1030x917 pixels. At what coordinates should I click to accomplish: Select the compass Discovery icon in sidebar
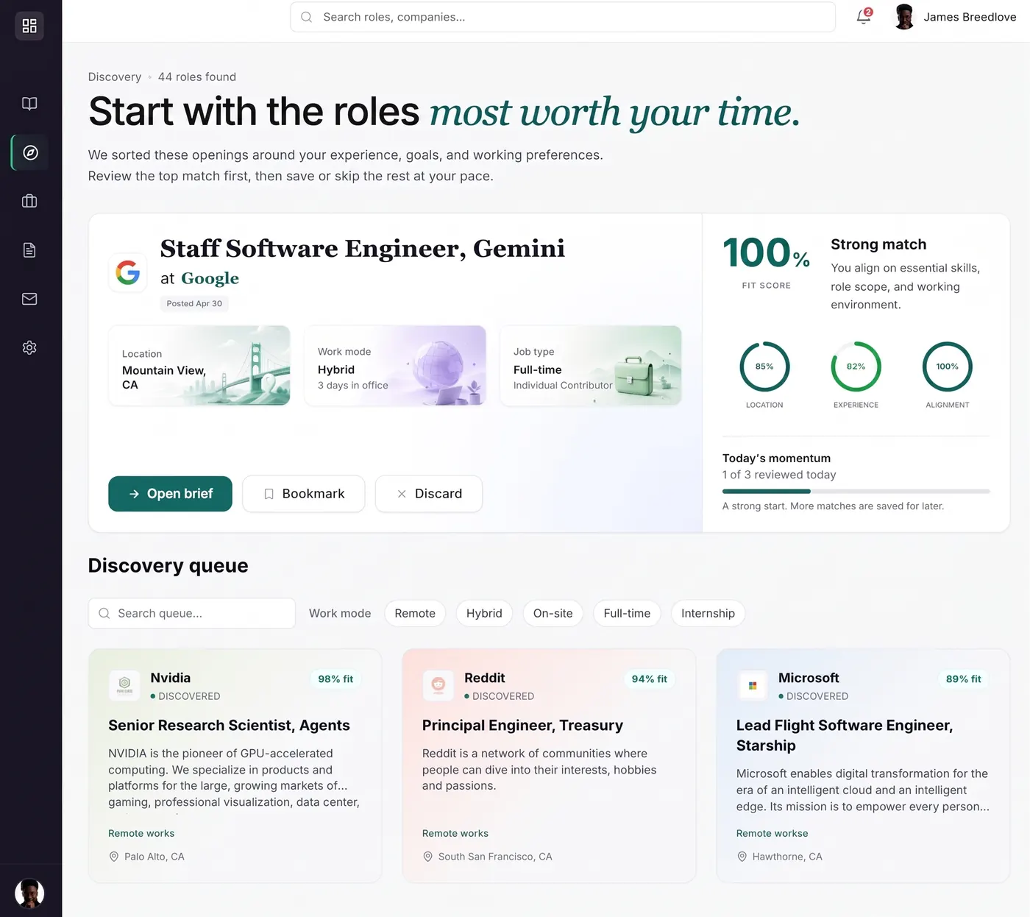[30, 152]
